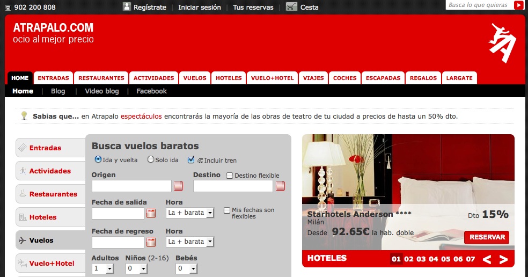Click the Fecha de regreso input field

pyautogui.click(x=118, y=242)
